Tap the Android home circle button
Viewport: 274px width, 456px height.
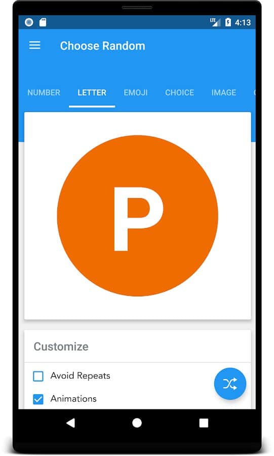click(137, 423)
